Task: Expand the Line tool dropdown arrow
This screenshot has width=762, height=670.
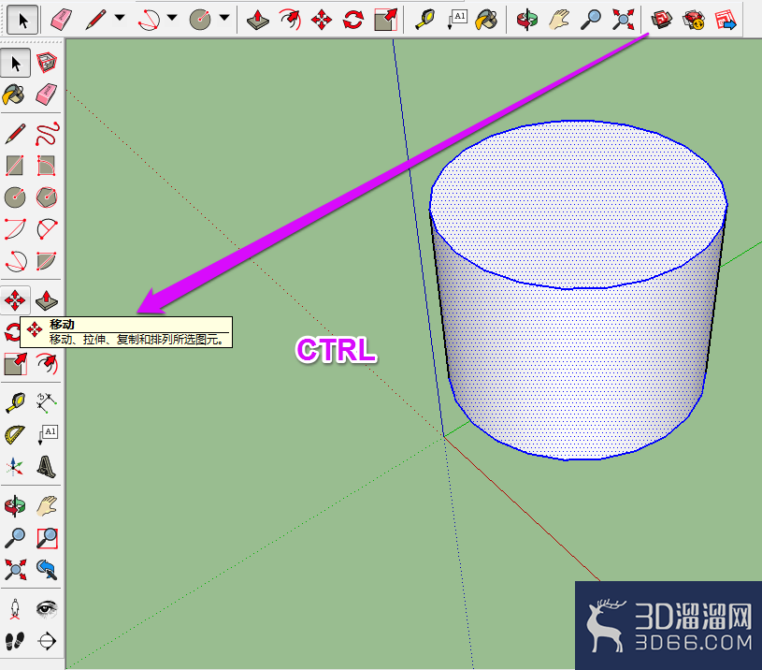Action: pos(120,19)
